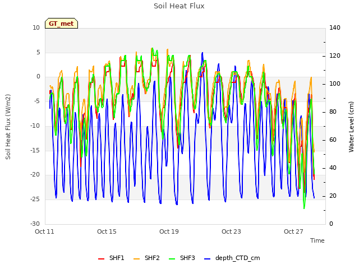The width and height of the screenshot is (359, 269).
Task: Click the GT_met annotation label
Action: [x=61, y=24]
